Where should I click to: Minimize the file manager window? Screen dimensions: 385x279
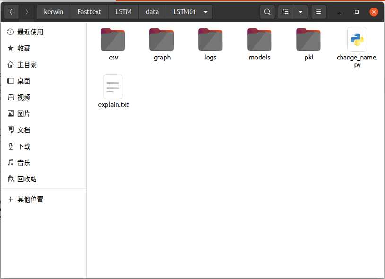[339, 12]
